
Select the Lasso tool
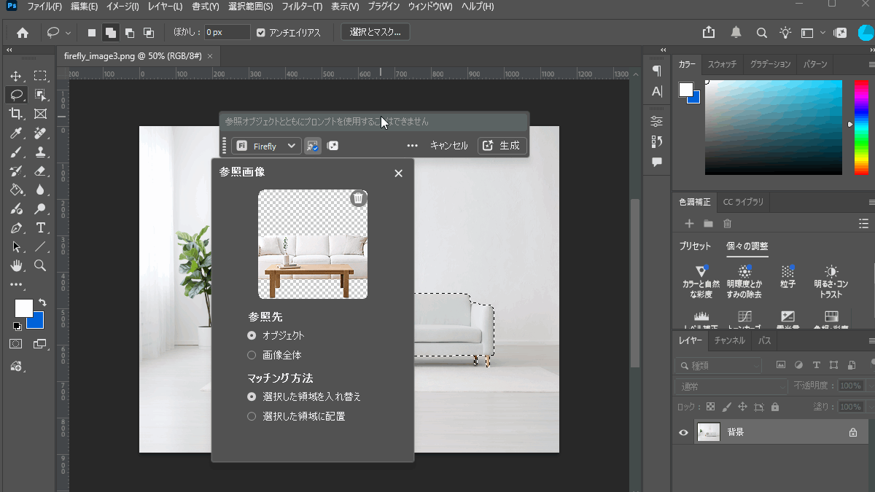click(x=16, y=95)
